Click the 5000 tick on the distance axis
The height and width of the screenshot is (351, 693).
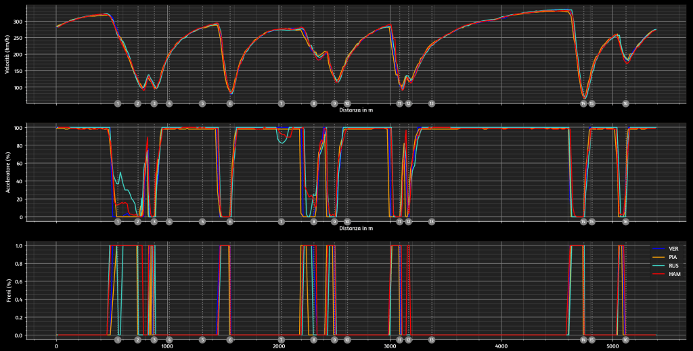612,347
